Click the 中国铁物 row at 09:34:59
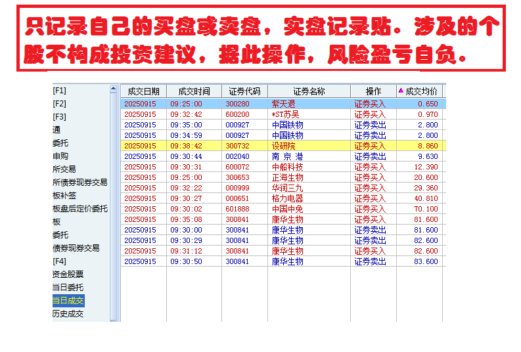Viewport: 521px width, 352px height. pos(283,135)
